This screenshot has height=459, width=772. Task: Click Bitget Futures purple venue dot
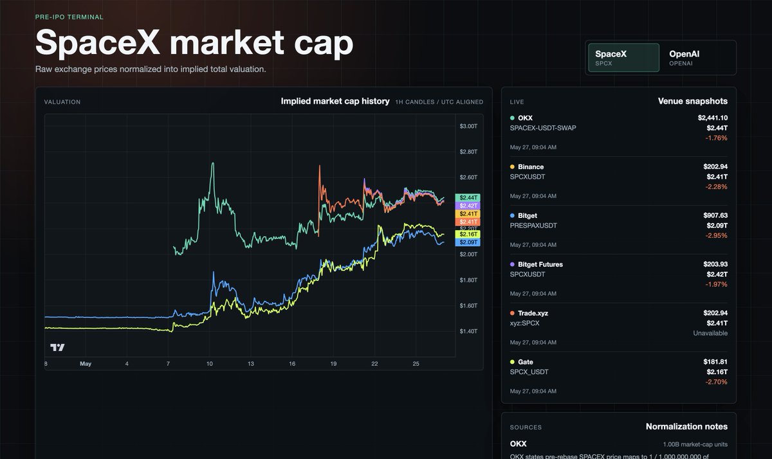(x=512, y=265)
